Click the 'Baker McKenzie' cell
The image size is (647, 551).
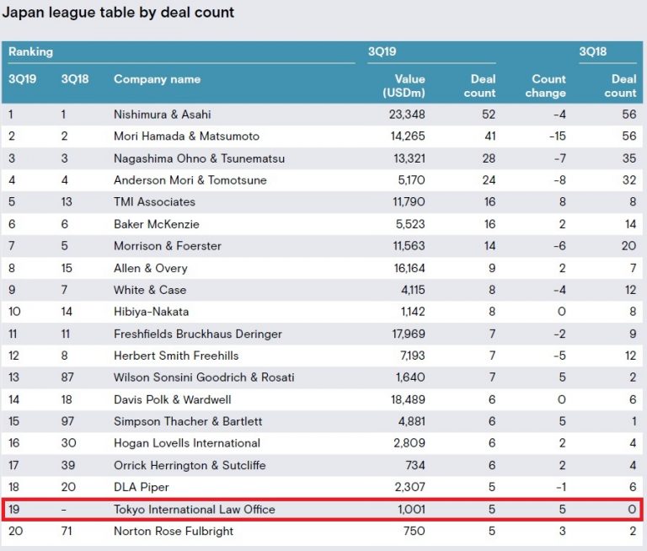pyautogui.click(x=157, y=224)
